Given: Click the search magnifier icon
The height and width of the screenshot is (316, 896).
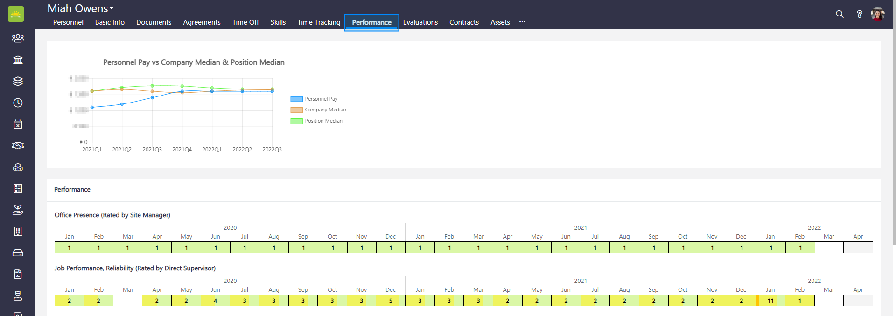Looking at the screenshot, I should pos(840,14).
